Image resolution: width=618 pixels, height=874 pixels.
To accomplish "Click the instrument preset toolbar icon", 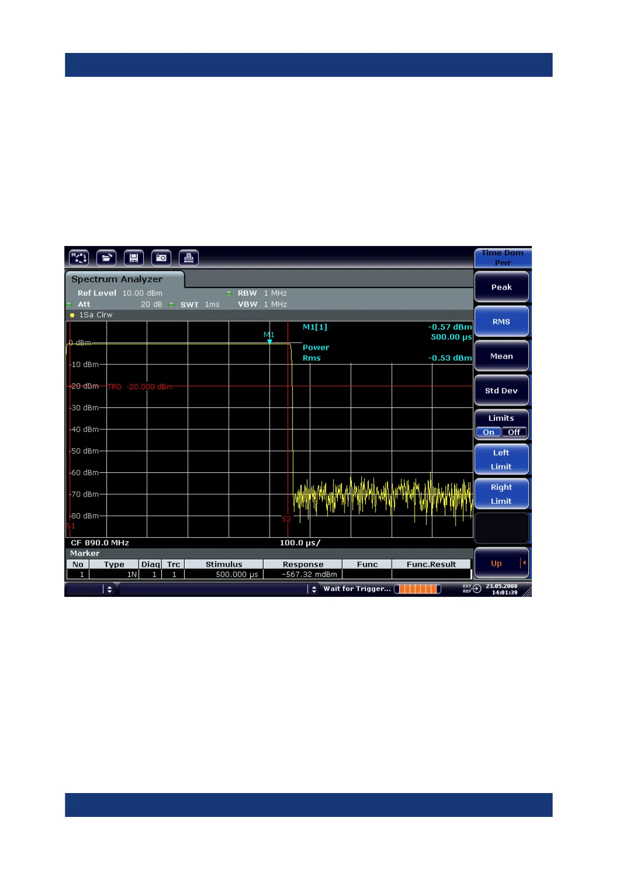I will point(79,257).
